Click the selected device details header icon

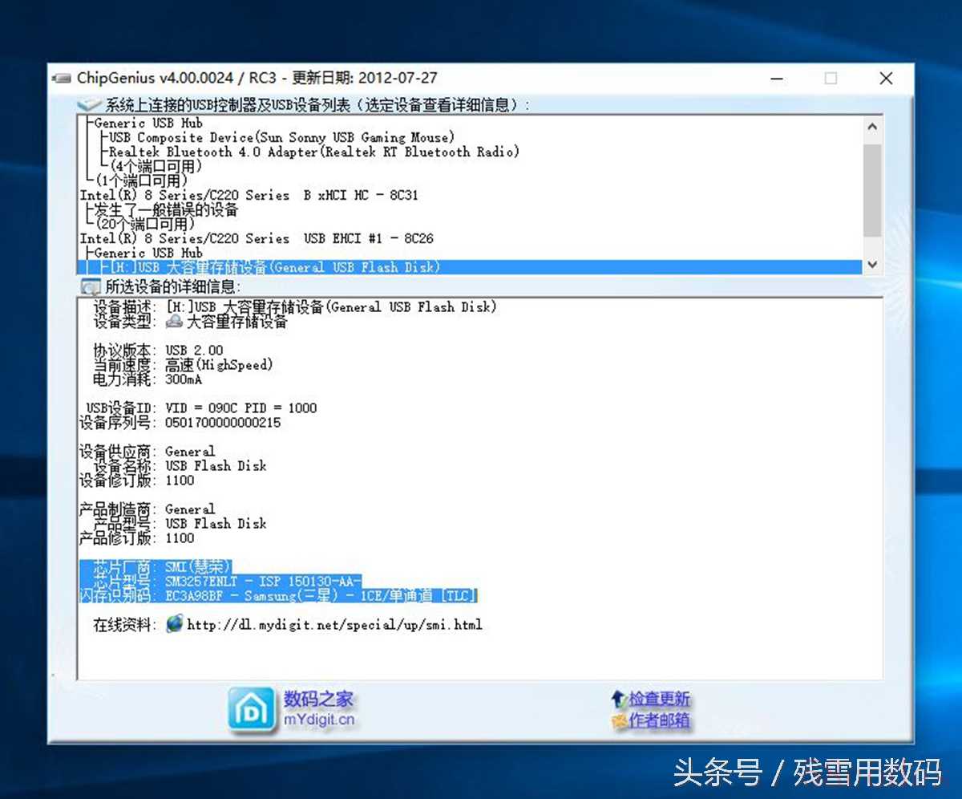click(91, 286)
